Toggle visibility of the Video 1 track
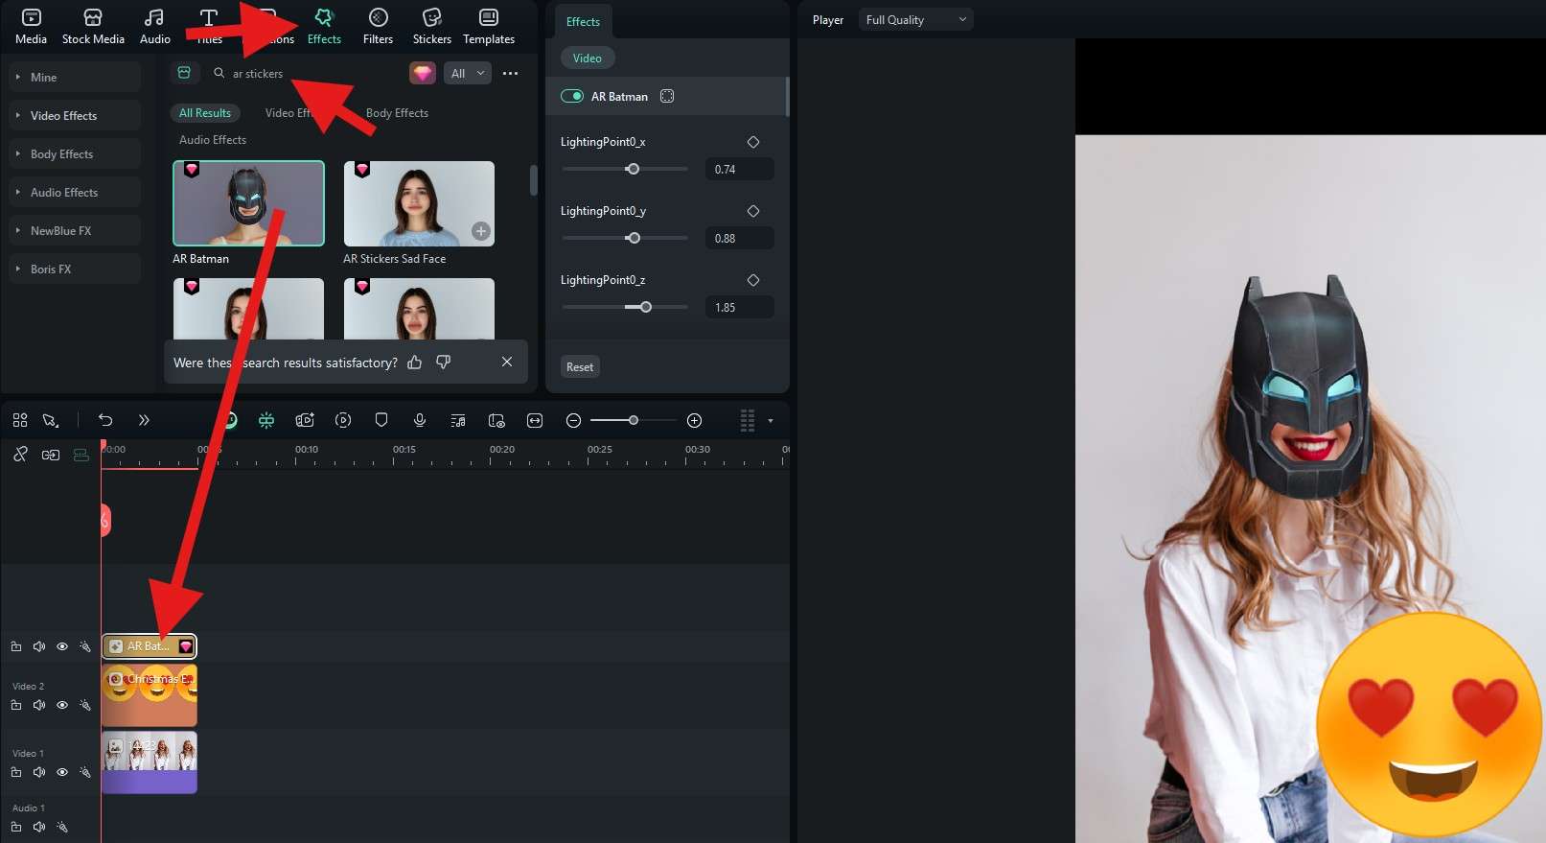1546x843 pixels. coord(62,772)
